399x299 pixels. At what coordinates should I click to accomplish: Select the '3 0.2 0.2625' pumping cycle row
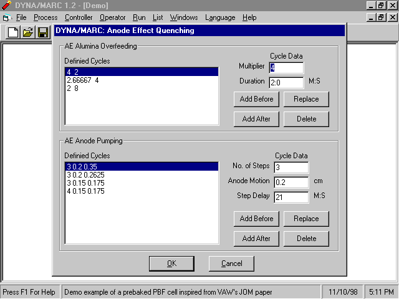142,175
